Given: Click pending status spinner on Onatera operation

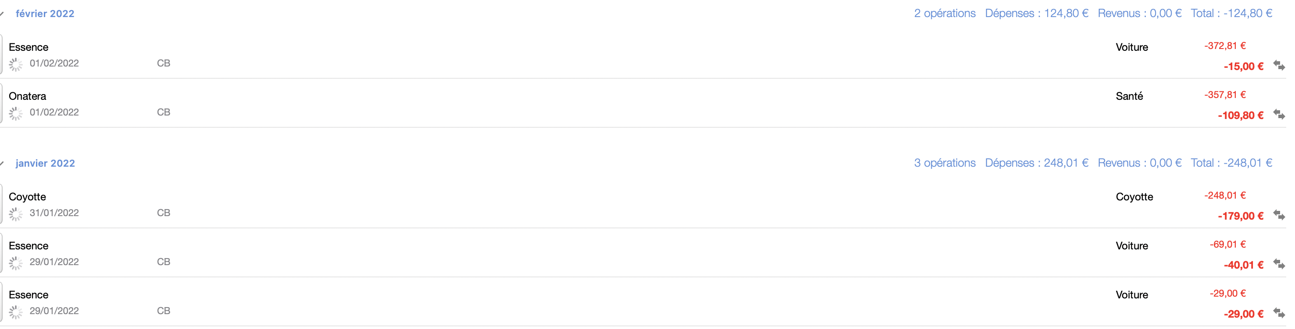Looking at the screenshot, I should pyautogui.click(x=16, y=114).
